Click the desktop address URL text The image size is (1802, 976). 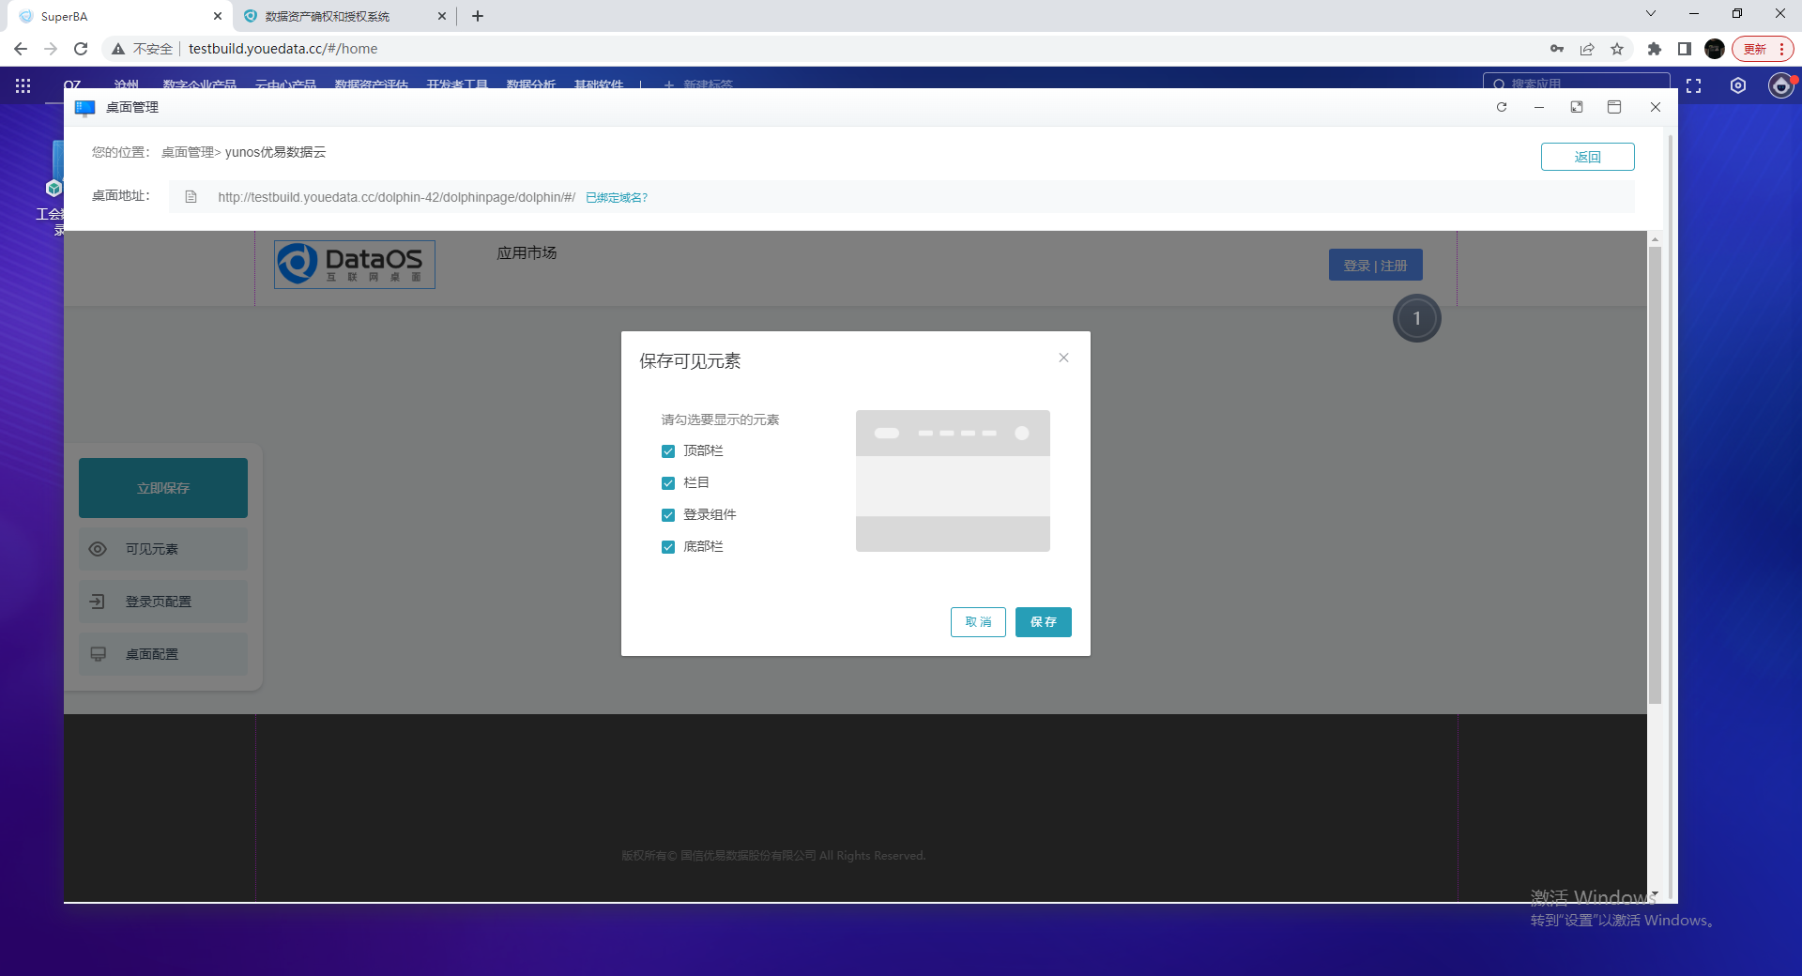(396, 197)
